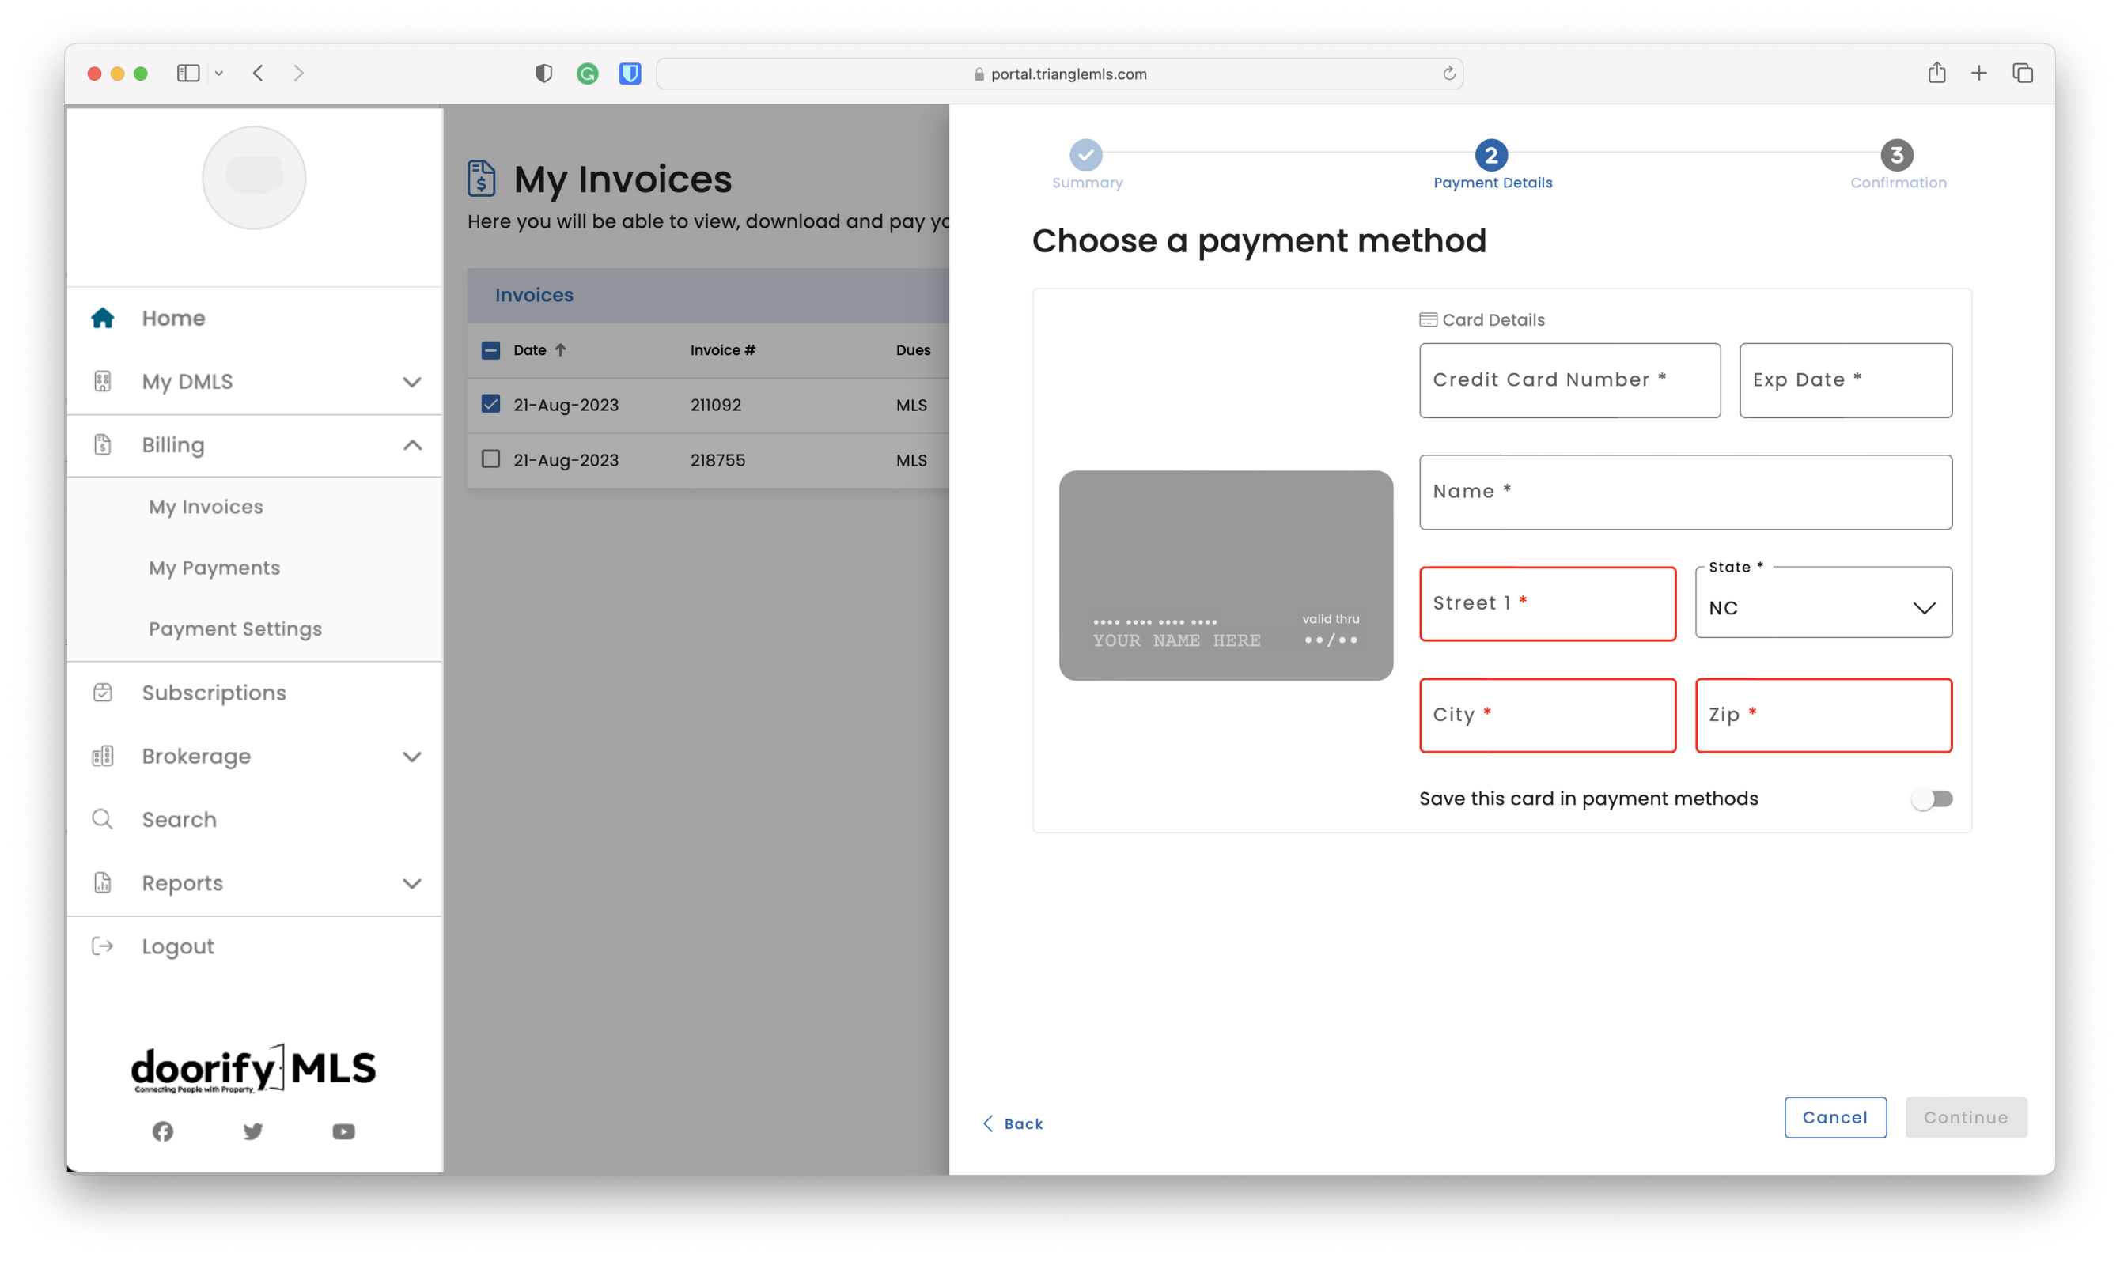Click the portal.trianglemls.com address bar
Image resolution: width=2120 pixels, height=1261 pixels.
[x=1059, y=74]
